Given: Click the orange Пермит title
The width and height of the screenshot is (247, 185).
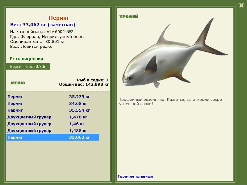Looking at the screenshot, I should point(59,18).
